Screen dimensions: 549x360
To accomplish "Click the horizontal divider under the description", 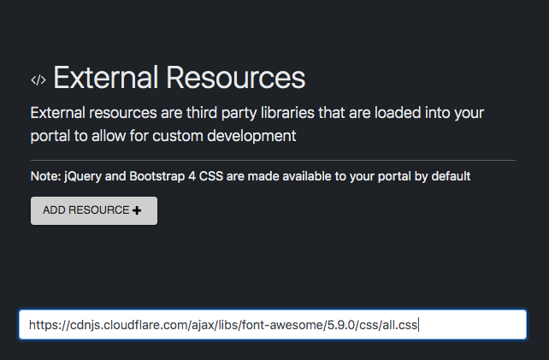I will (273, 160).
